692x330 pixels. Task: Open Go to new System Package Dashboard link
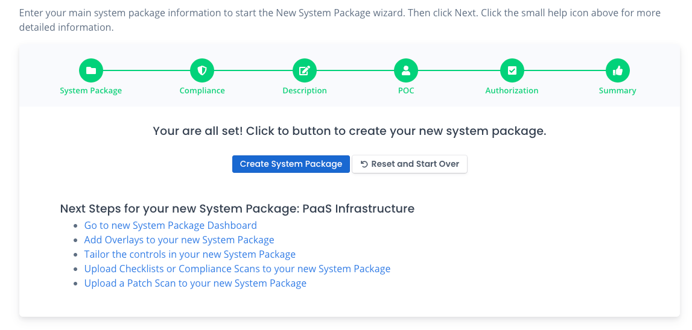(x=171, y=225)
